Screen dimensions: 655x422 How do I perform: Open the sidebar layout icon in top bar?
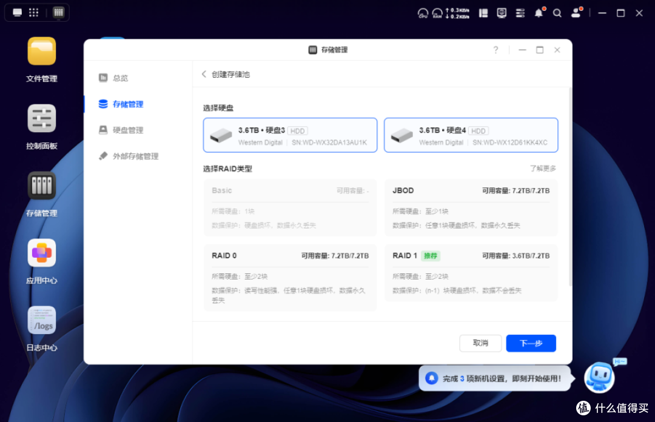[483, 13]
